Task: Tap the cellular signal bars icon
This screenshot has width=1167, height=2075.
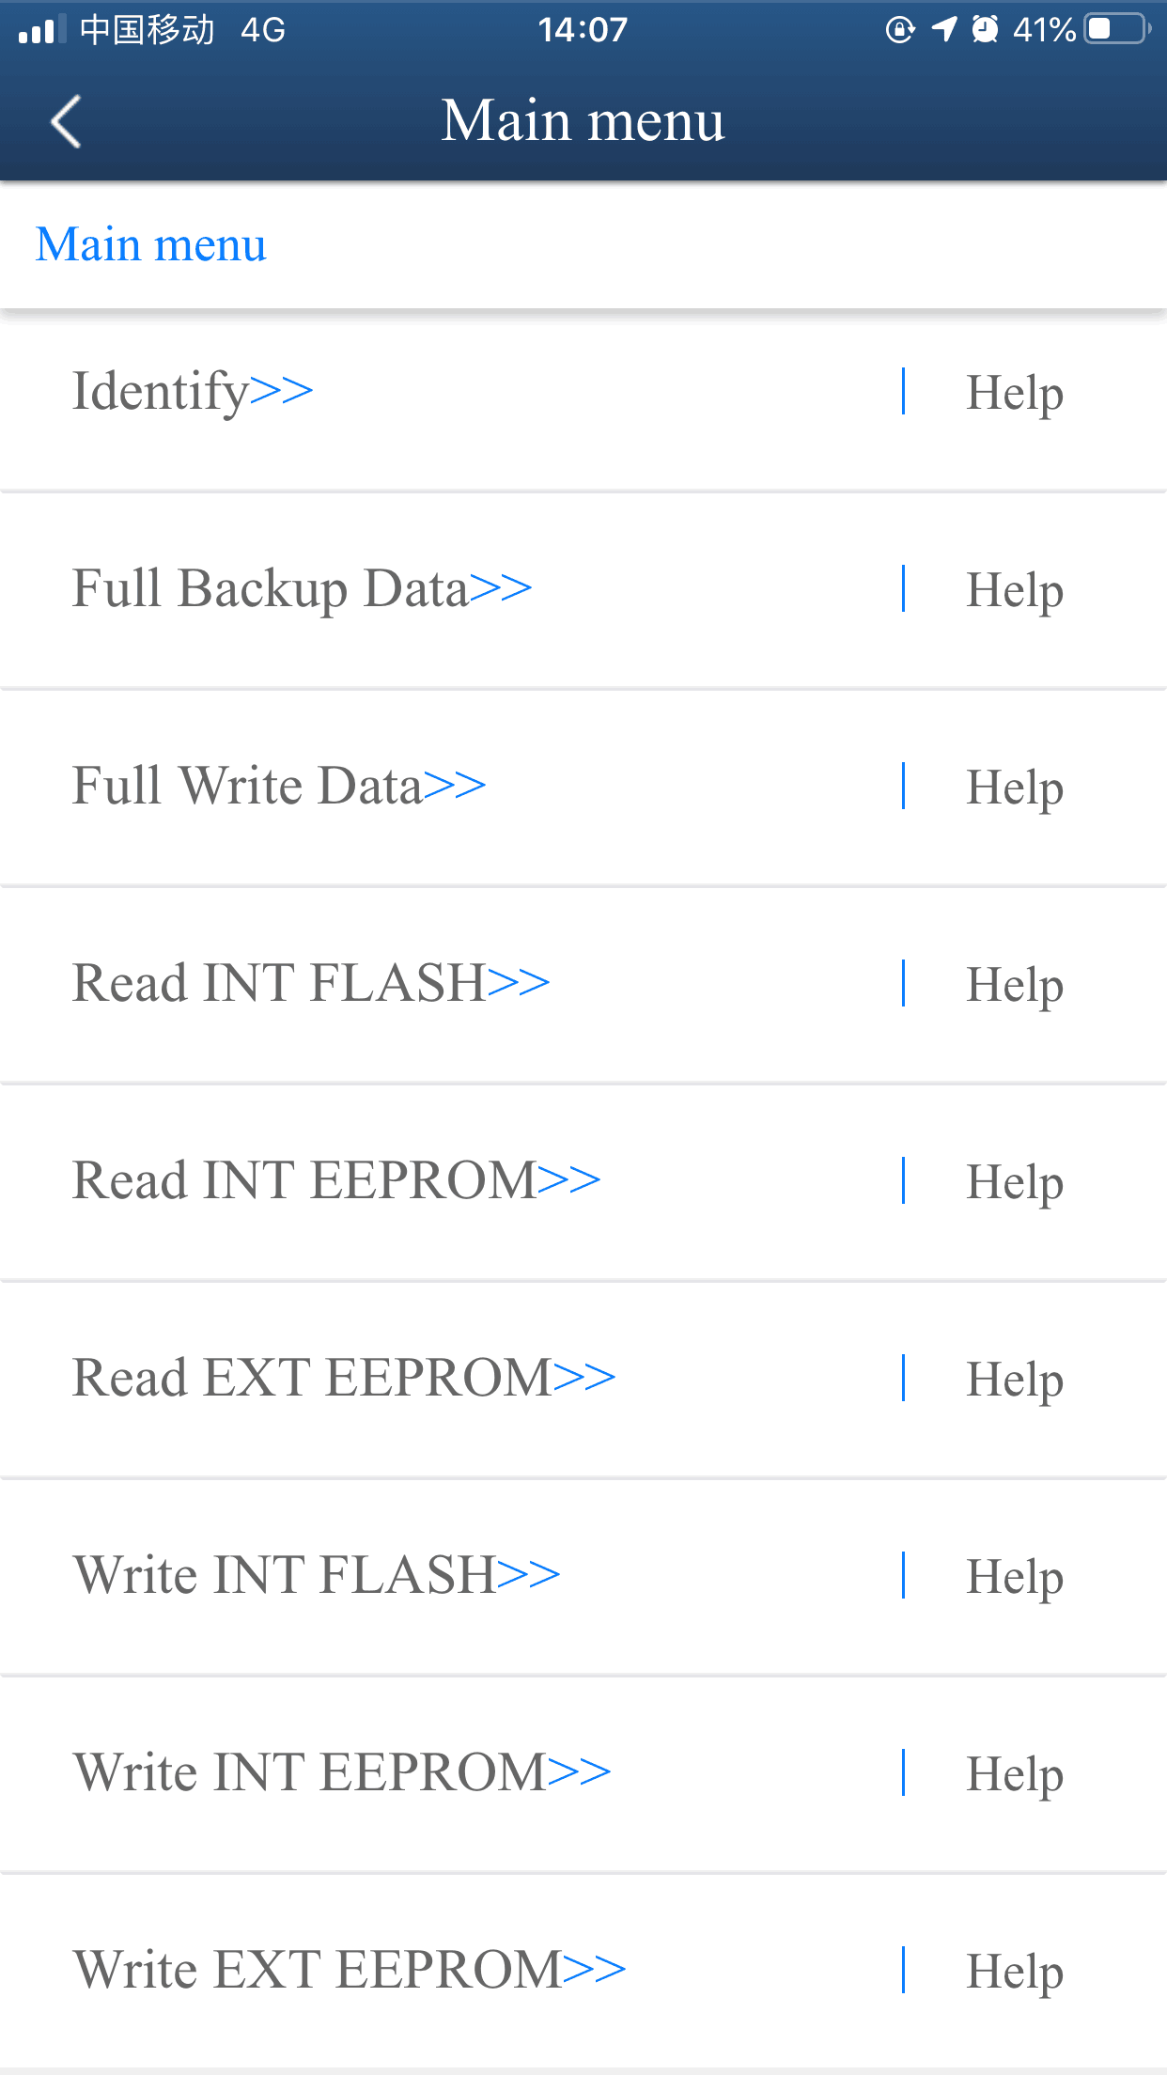Action: click(x=40, y=30)
